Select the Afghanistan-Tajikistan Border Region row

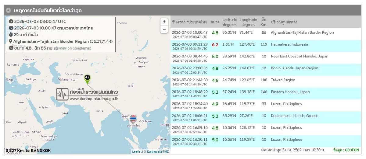coord(265,34)
